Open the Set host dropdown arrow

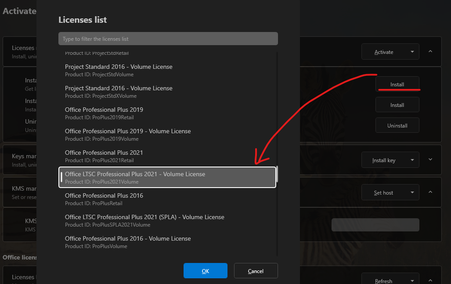point(412,192)
